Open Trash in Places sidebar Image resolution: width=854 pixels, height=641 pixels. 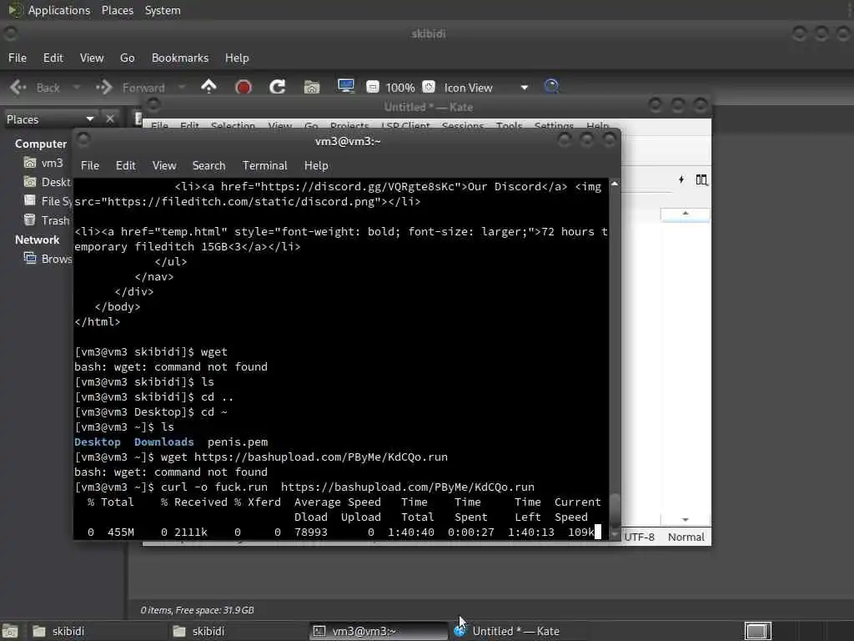click(47, 220)
